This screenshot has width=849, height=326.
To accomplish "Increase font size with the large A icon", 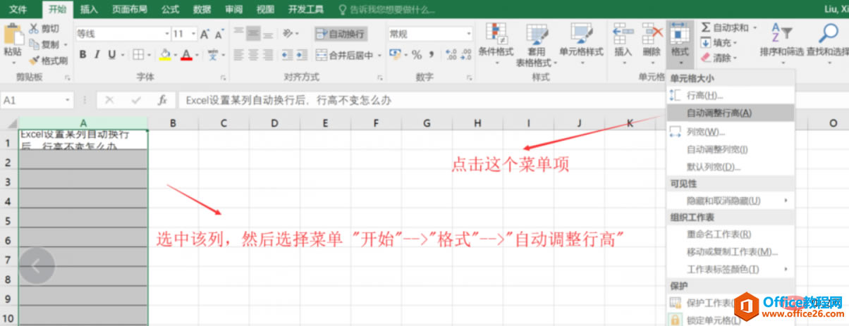I will pyautogui.click(x=205, y=34).
